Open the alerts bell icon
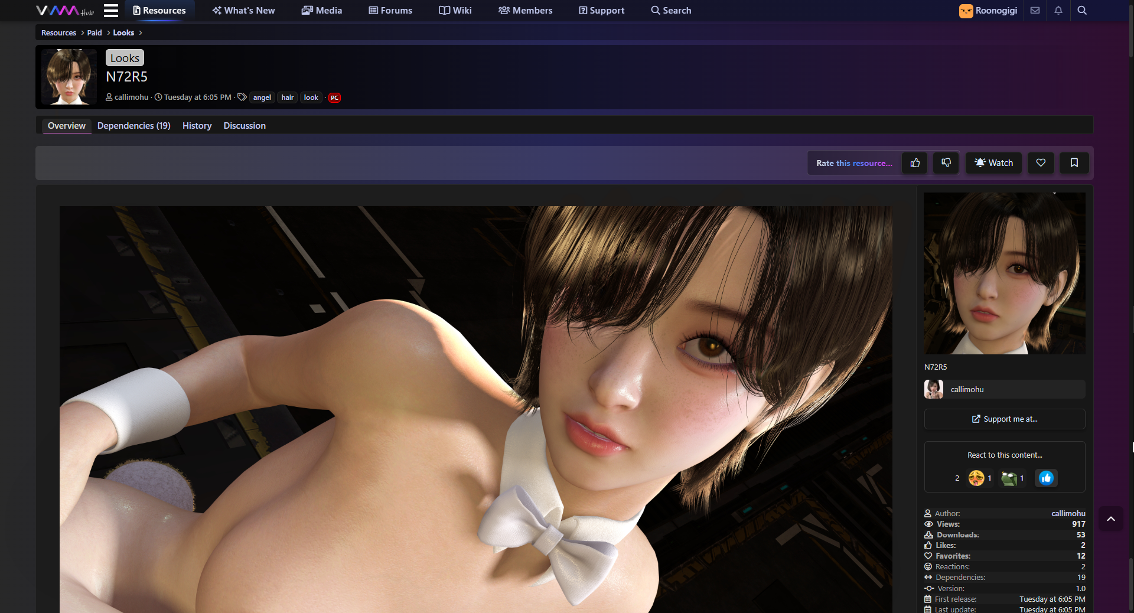The width and height of the screenshot is (1134, 613). click(x=1058, y=11)
